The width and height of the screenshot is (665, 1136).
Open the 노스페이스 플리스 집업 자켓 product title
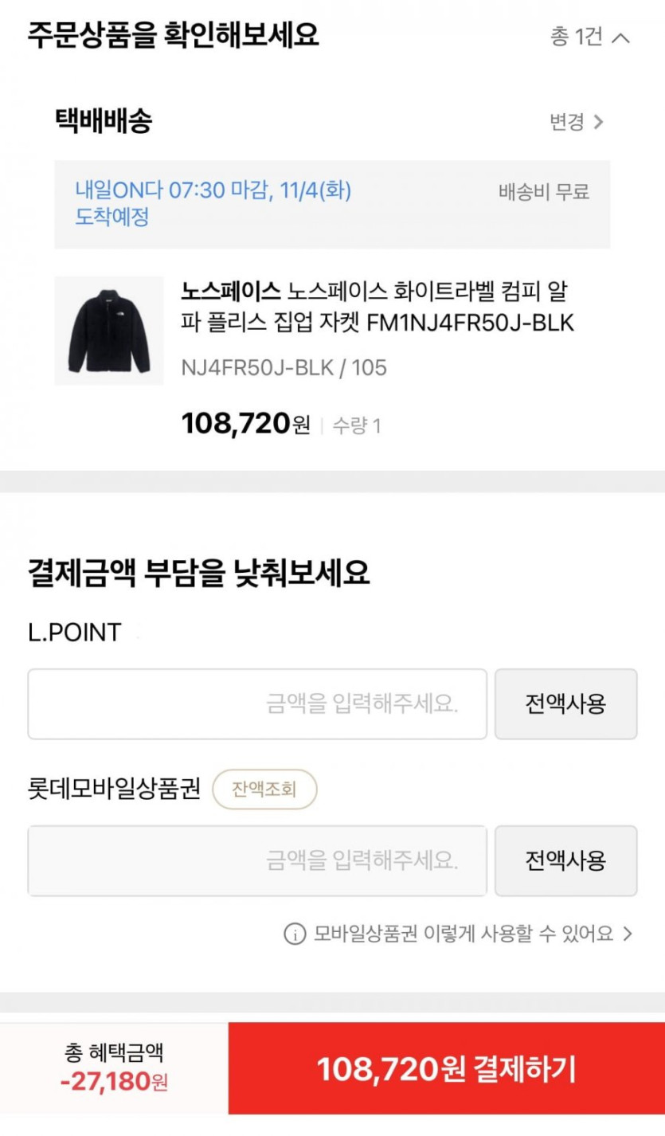(x=377, y=307)
